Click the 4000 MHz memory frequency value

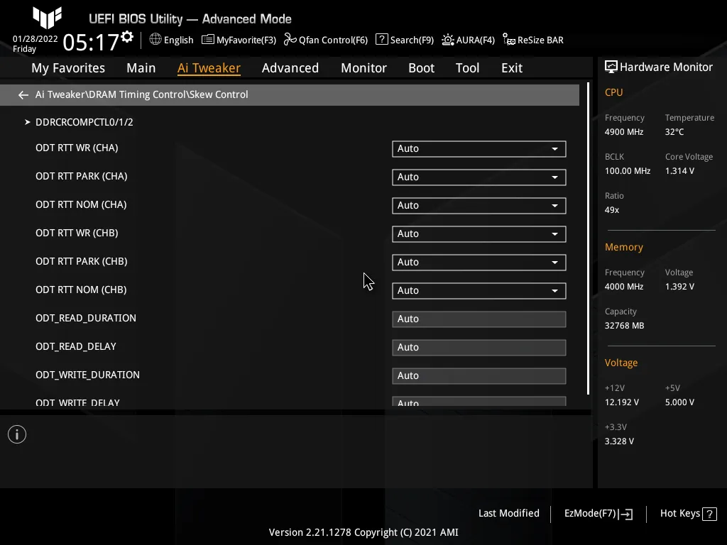[624, 287]
